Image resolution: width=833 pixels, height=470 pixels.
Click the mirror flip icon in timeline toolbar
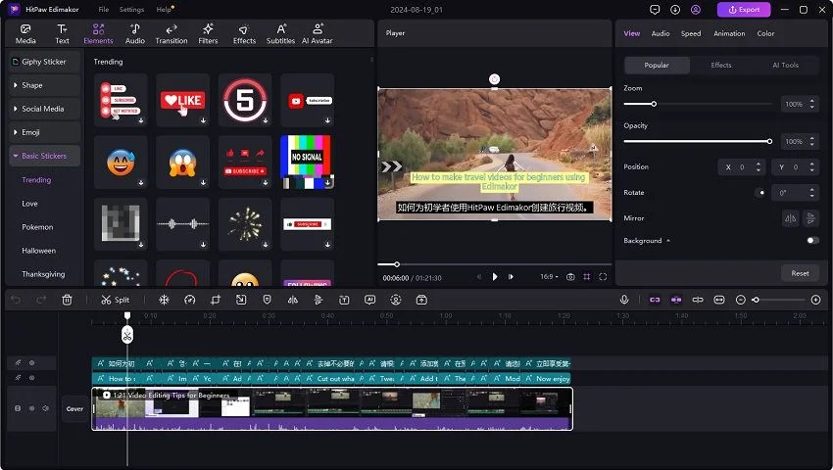(293, 300)
